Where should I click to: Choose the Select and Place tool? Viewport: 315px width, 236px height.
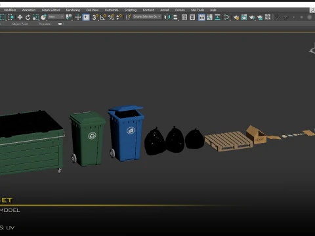tap(43, 17)
